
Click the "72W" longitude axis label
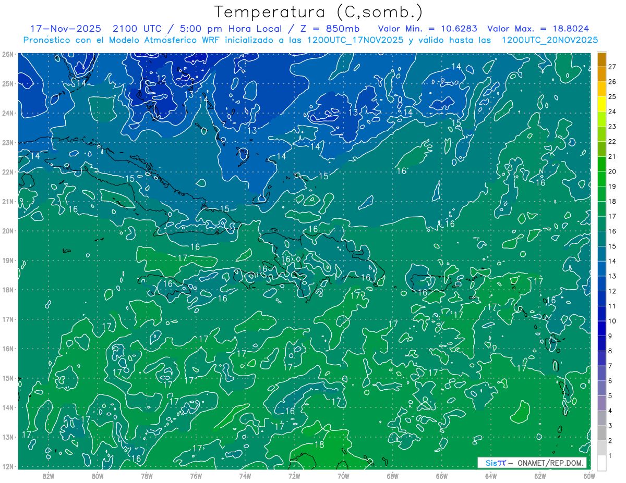tap(294, 476)
